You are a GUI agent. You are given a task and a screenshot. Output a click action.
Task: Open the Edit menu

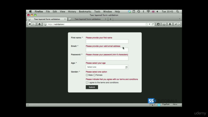click(x=55, y=12)
